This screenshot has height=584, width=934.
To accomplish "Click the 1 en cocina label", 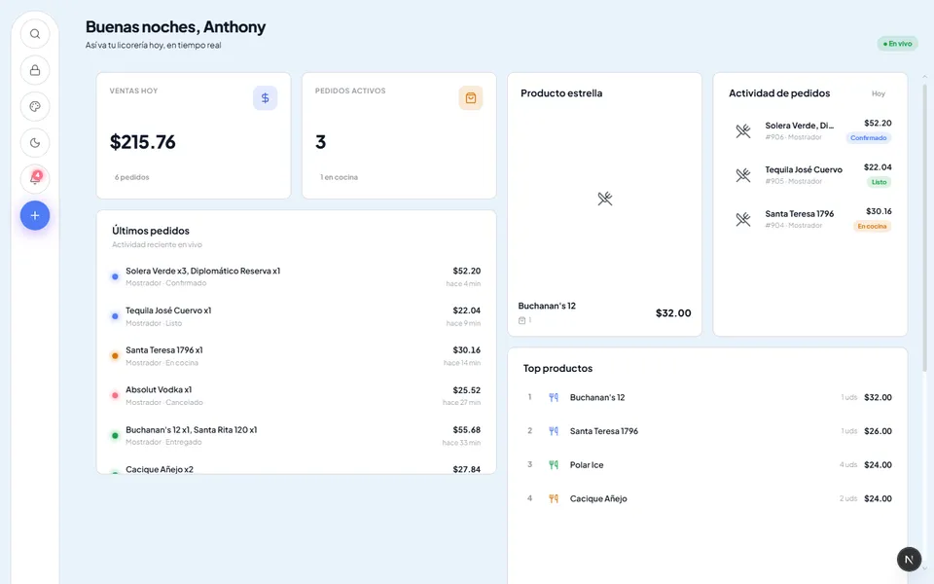I will point(339,177).
